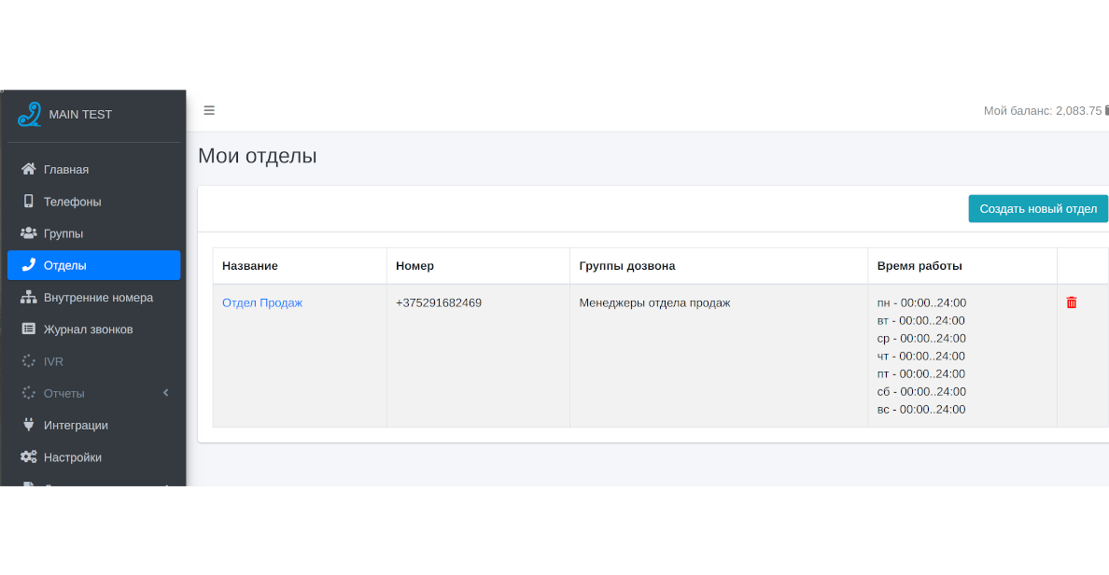This screenshot has width=1109, height=575.
Task: Open the Отдел Продаж link
Action: (x=260, y=302)
